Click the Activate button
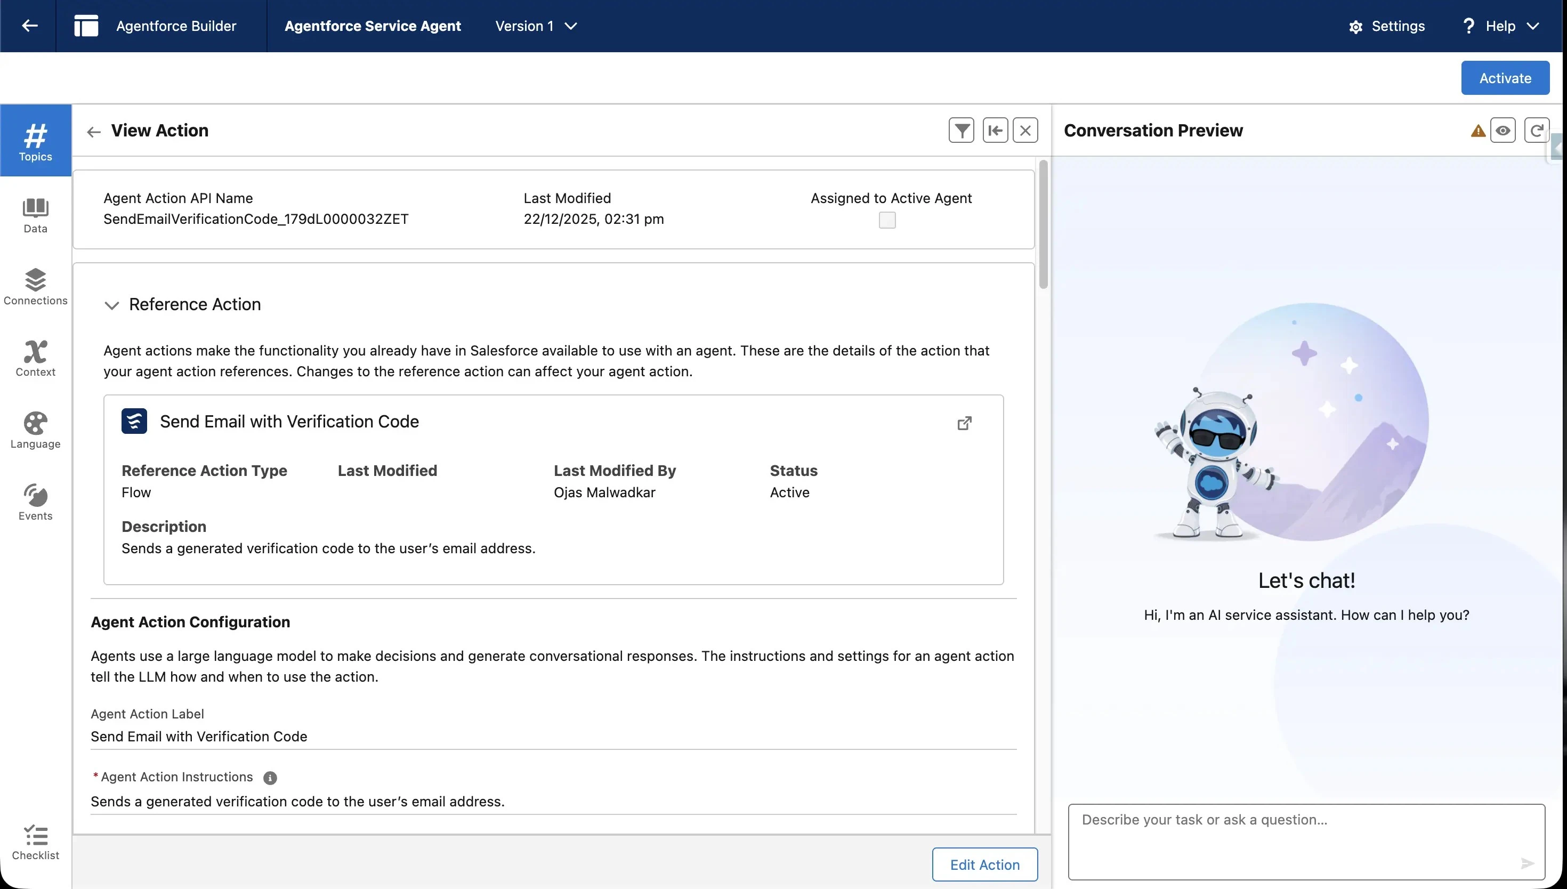 1505,77
